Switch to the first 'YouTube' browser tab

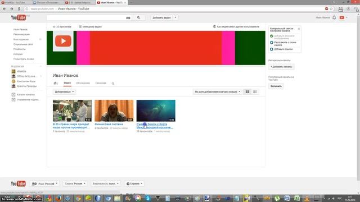coord(15,2)
